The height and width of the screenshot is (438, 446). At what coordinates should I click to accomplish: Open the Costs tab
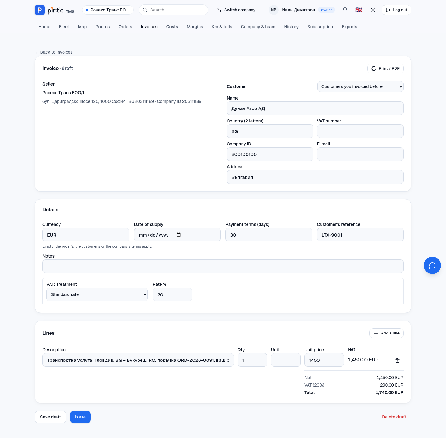pyautogui.click(x=172, y=27)
